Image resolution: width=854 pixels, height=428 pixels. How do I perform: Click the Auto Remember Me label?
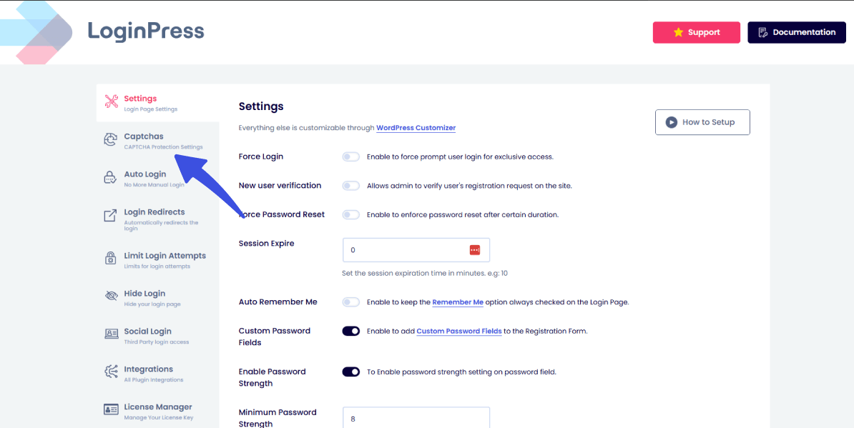(x=278, y=302)
